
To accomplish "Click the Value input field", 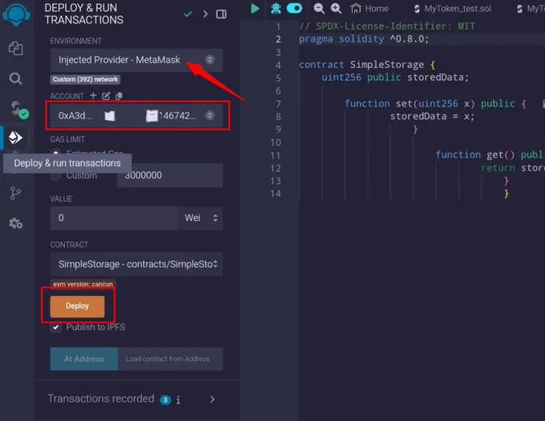I will [x=114, y=219].
